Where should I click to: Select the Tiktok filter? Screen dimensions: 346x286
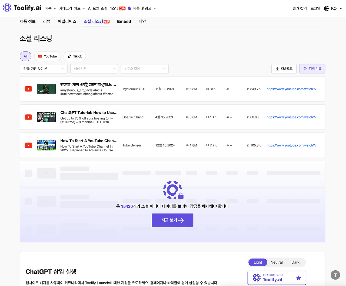pyautogui.click(x=75, y=56)
